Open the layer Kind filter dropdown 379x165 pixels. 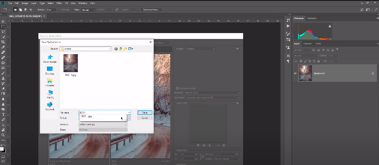point(302,50)
